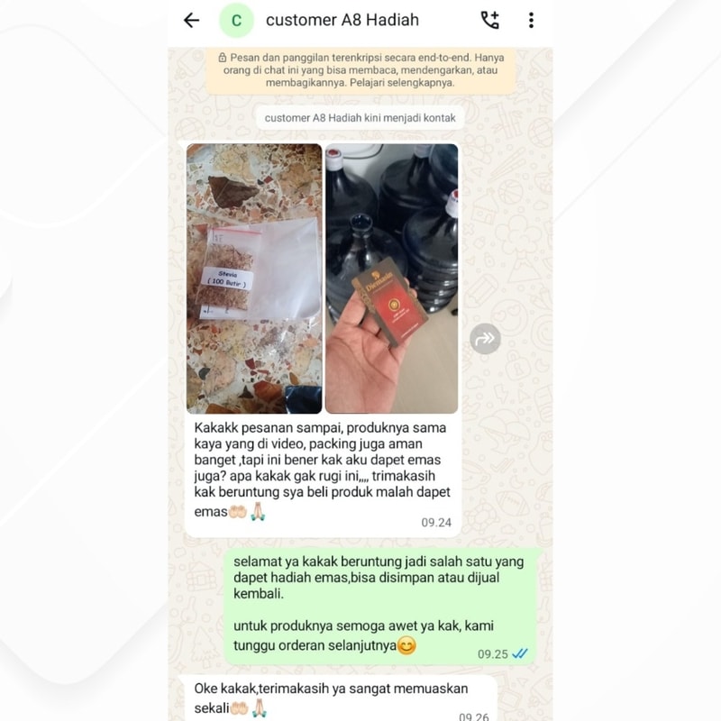This screenshot has height=721, width=721.
Task: Select the 'Kakakk pesanan sampai' message
Action: click(x=323, y=476)
